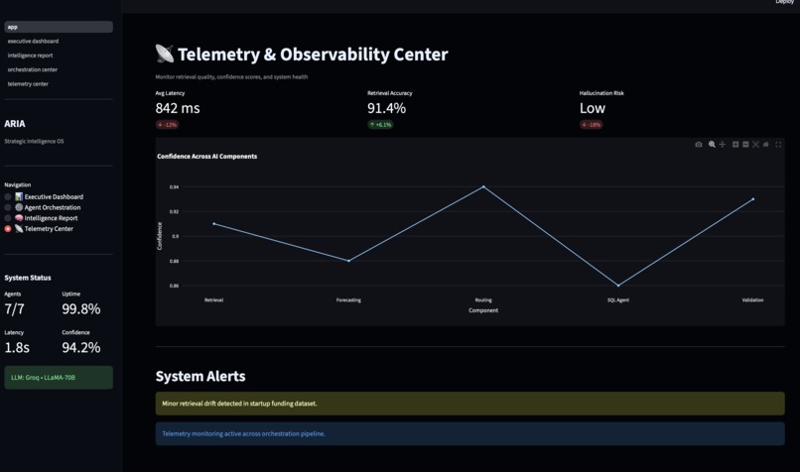Select the chart zoom magnifier tool
Viewport: 800px width, 472px height.
coord(712,145)
